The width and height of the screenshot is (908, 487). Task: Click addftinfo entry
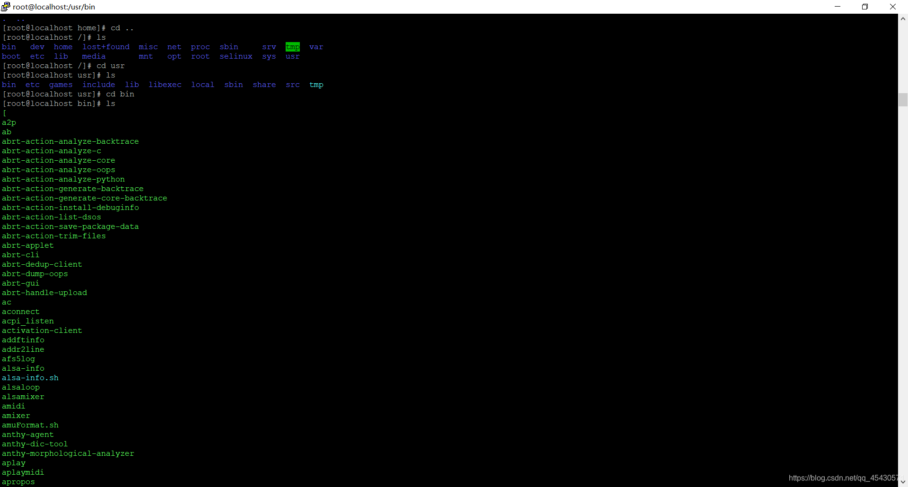tap(23, 340)
